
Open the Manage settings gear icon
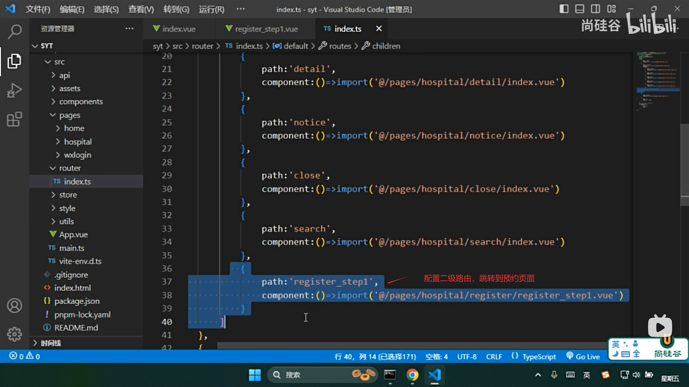tap(14, 334)
